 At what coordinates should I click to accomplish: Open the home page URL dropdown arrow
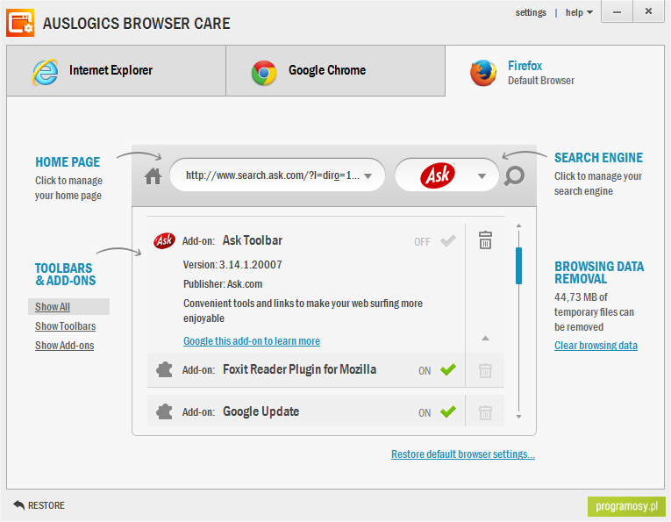click(368, 176)
